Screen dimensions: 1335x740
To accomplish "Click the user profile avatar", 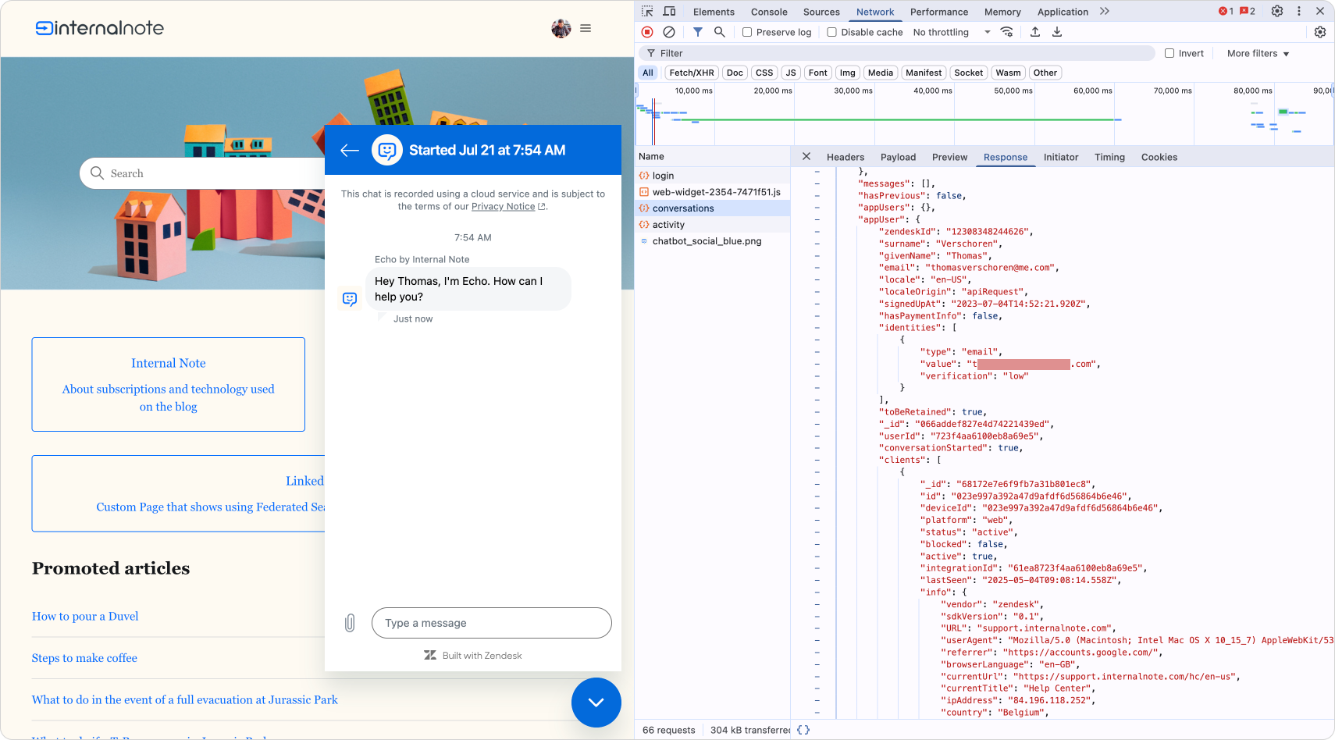I will point(561,28).
